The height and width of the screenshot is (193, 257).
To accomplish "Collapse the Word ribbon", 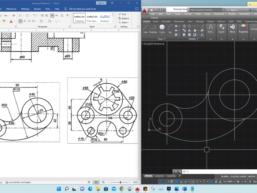I will (138, 27).
